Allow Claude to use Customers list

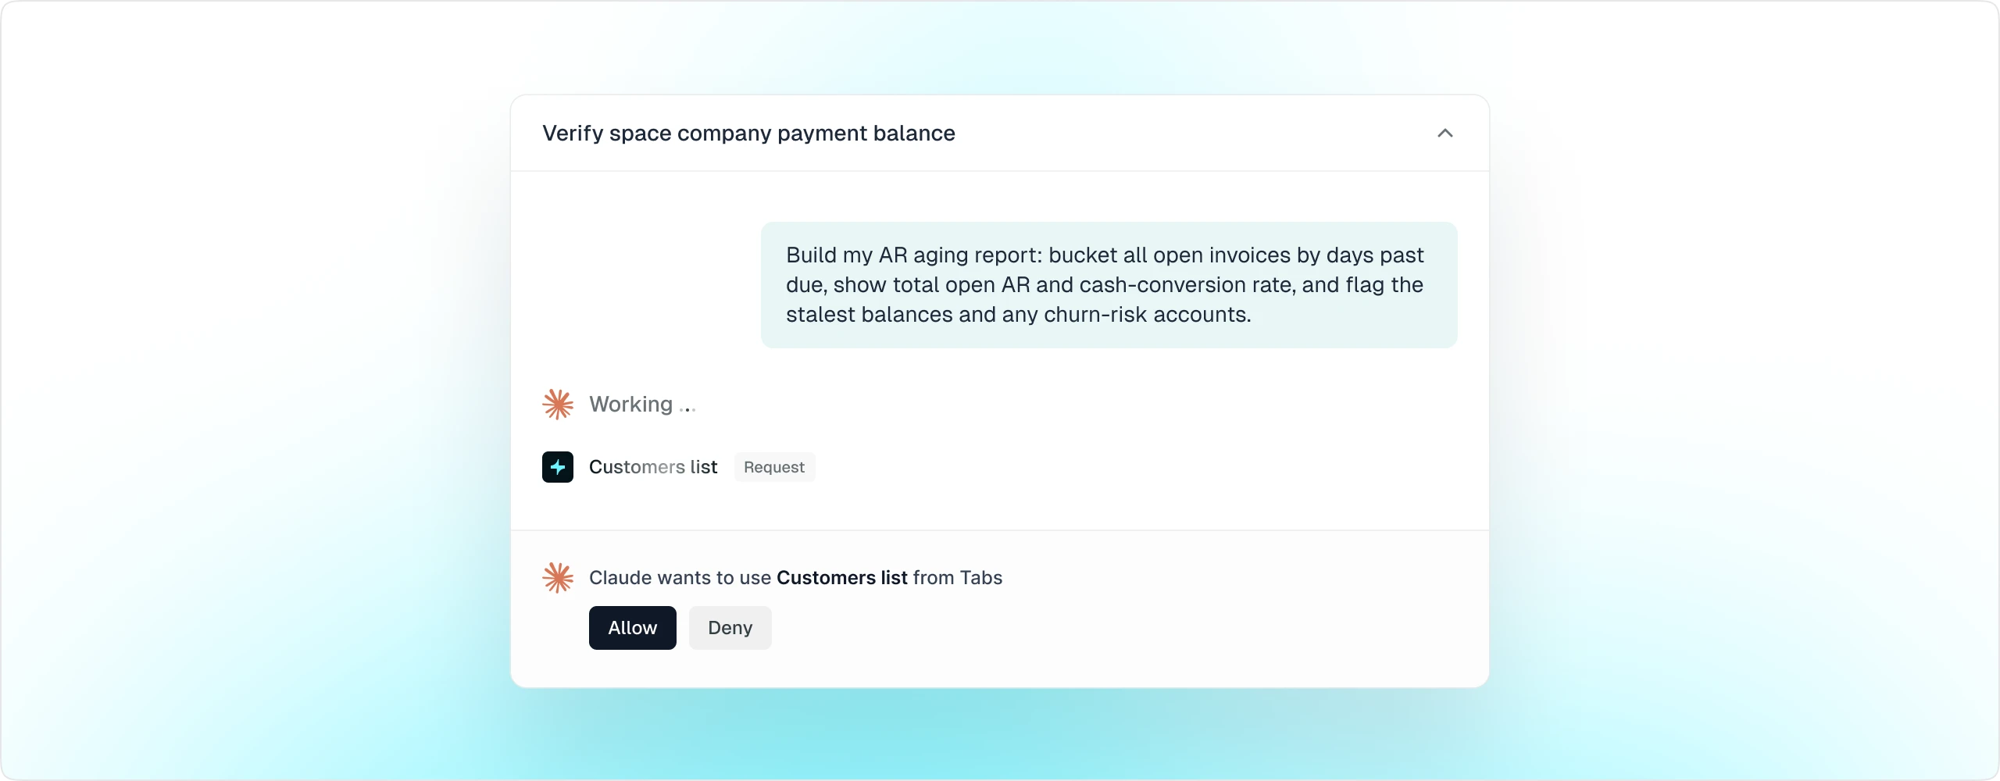[x=632, y=628]
